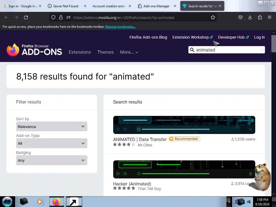This screenshot has height=207, width=276.
Task: Click the ANIMATED Data Transfer preview image
Action: click(x=184, y=125)
